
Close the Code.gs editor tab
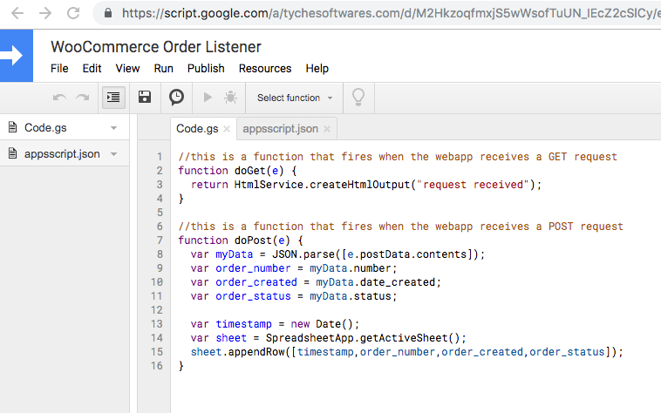point(227,129)
